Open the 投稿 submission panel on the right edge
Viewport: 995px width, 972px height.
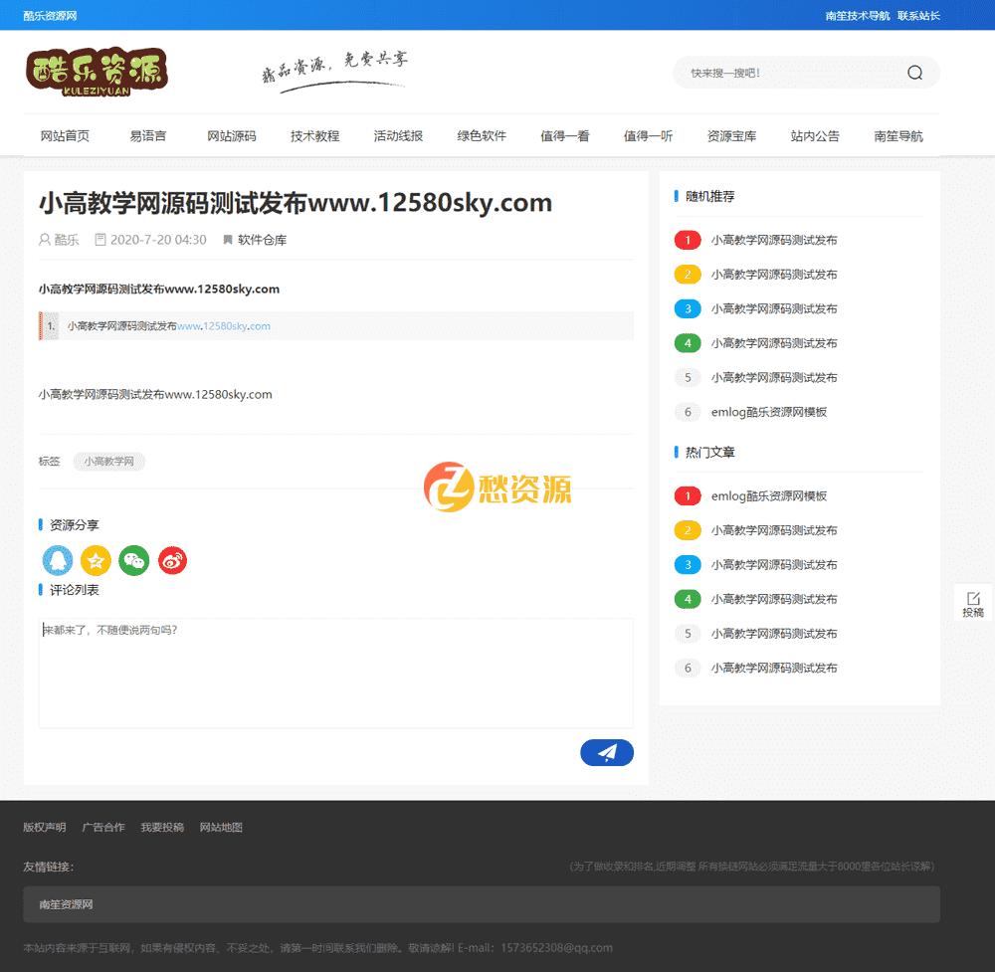[972, 602]
